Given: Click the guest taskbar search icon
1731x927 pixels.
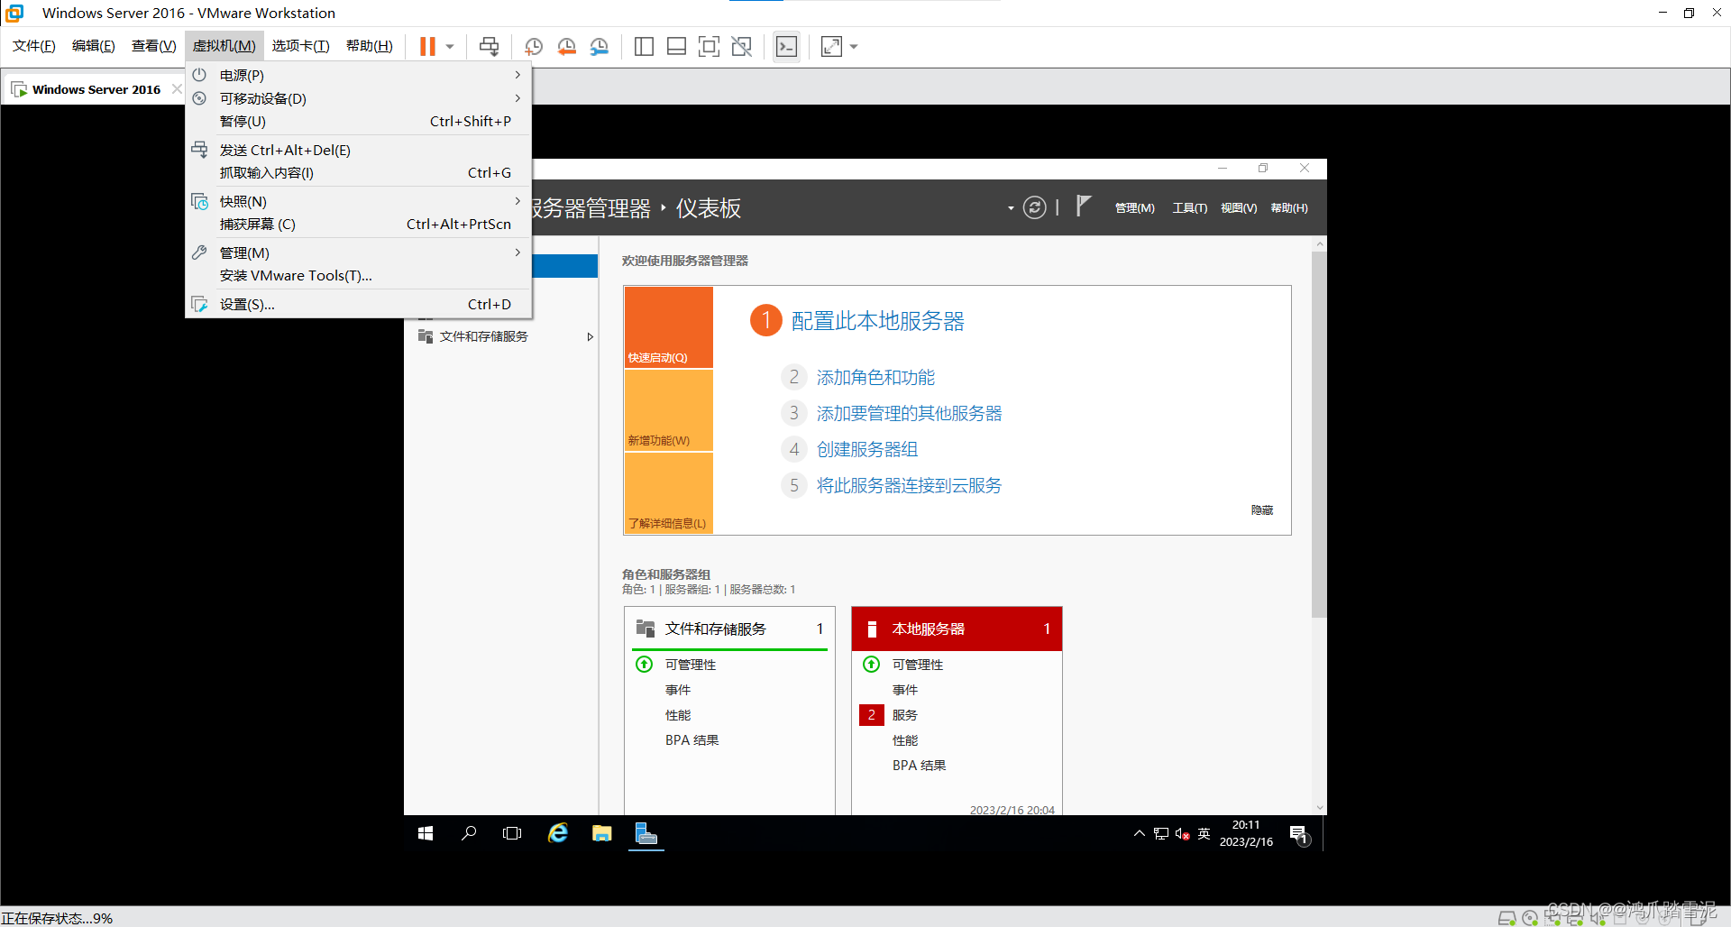Looking at the screenshot, I should coord(469,833).
